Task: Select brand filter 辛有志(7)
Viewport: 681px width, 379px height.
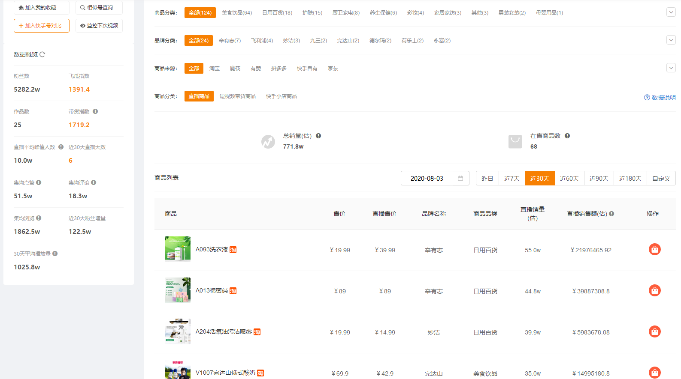Action: click(230, 41)
